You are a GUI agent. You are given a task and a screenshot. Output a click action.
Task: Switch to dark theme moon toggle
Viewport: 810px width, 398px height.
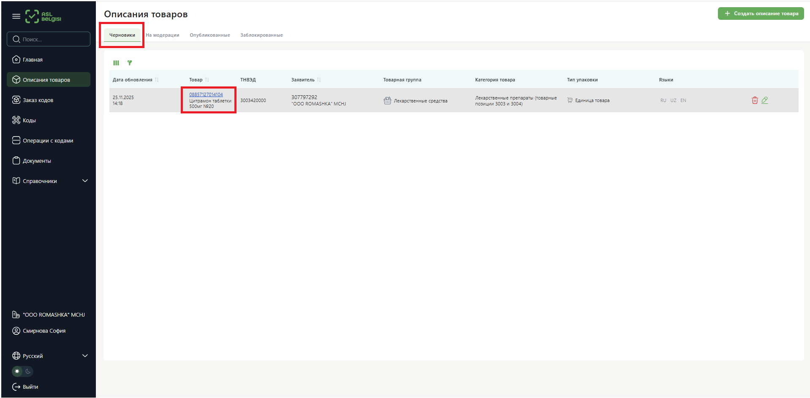[28, 371]
